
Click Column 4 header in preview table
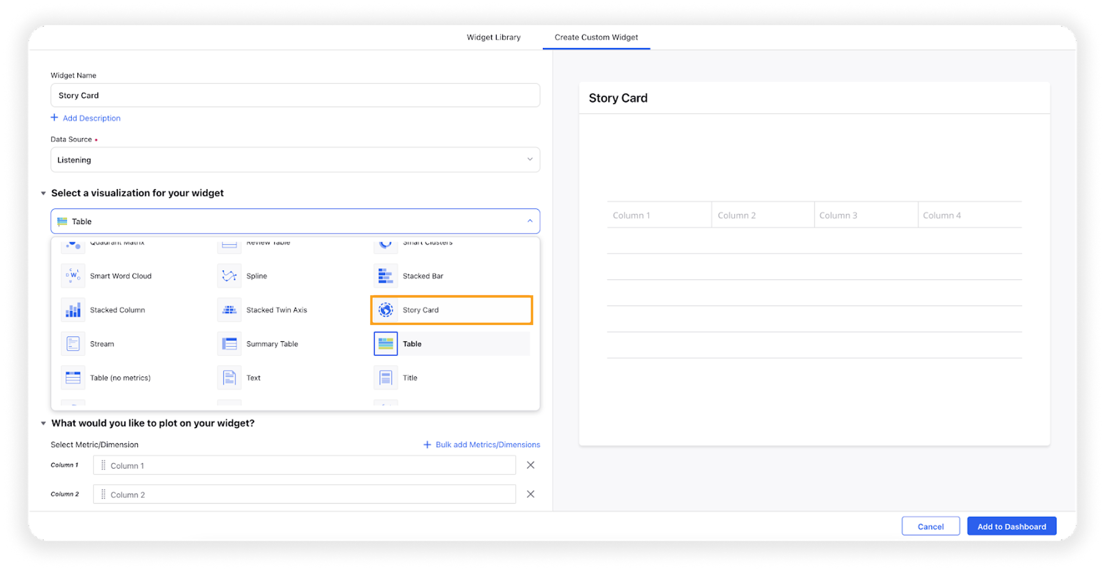[942, 215]
